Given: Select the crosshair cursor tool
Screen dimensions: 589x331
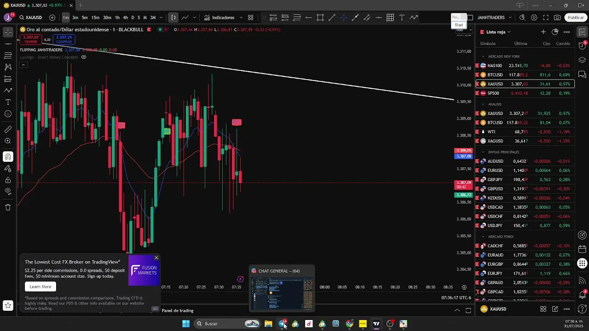Looking at the screenshot, I should click(8, 32).
